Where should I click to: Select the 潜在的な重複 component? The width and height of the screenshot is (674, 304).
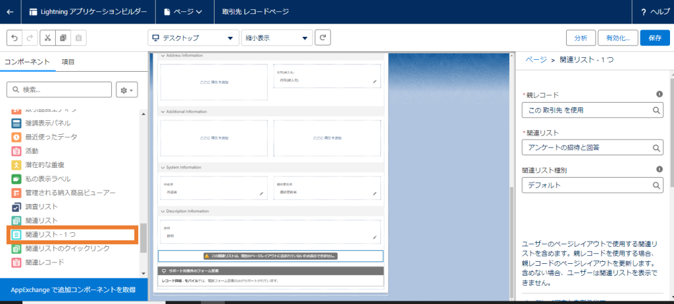coord(38,165)
